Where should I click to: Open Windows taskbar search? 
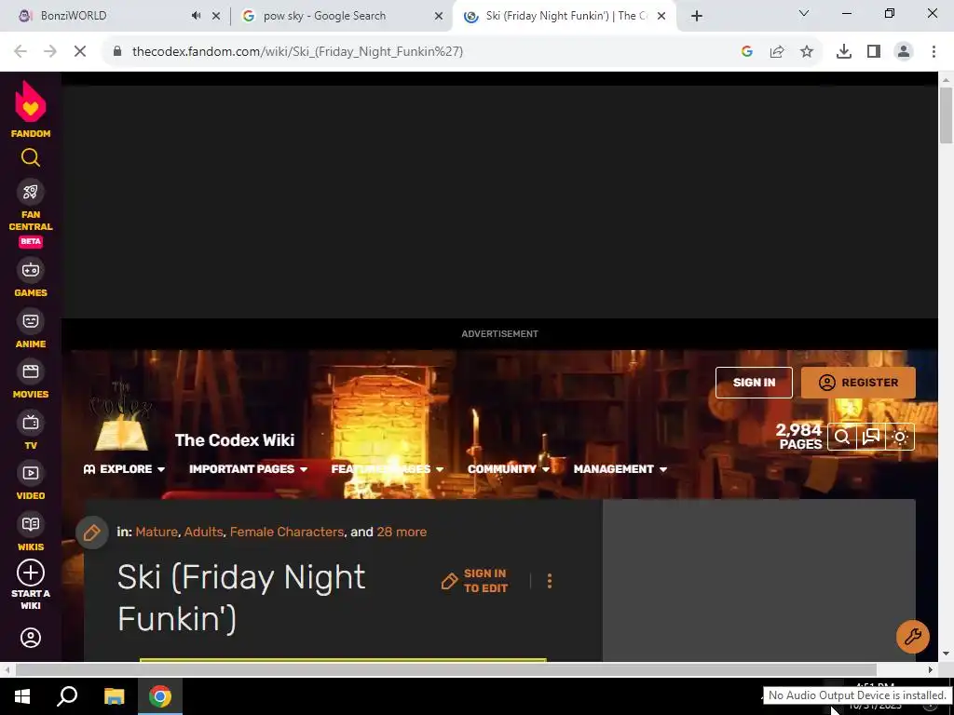tap(67, 696)
